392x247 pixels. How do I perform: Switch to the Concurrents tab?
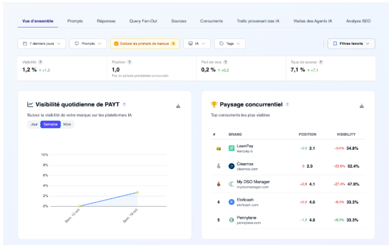click(211, 21)
